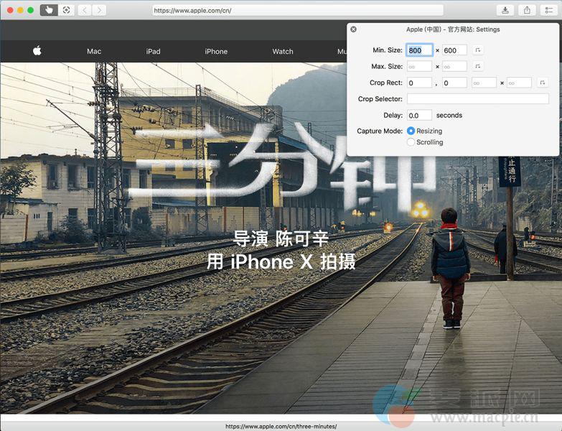Click inside the Crop Selector field

pyautogui.click(x=477, y=99)
